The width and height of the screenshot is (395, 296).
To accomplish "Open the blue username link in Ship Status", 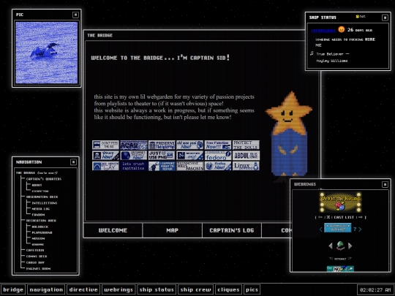I will coord(323,31).
